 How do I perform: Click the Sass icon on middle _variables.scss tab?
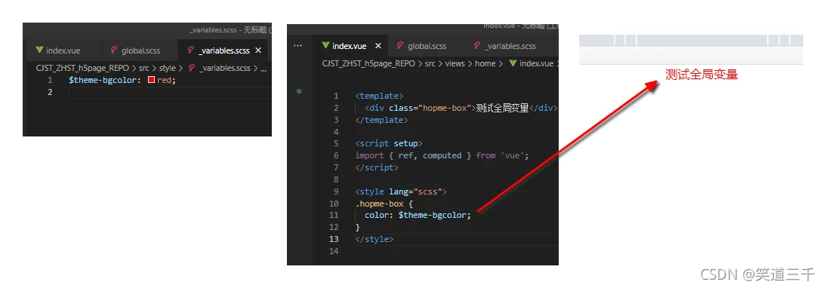click(x=477, y=46)
